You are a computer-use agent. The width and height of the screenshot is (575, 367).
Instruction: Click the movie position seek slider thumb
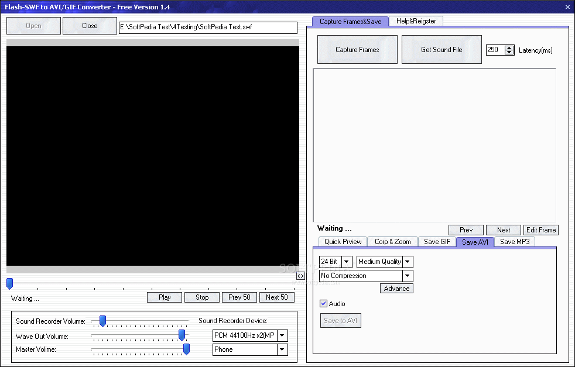10,283
